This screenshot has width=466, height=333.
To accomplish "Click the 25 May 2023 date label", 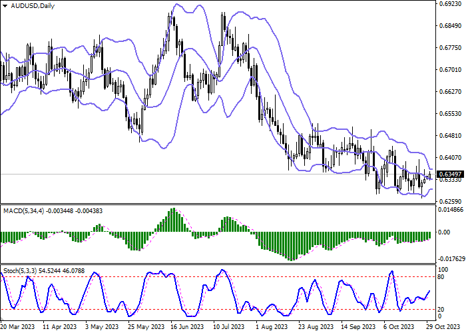I will coord(146,327).
